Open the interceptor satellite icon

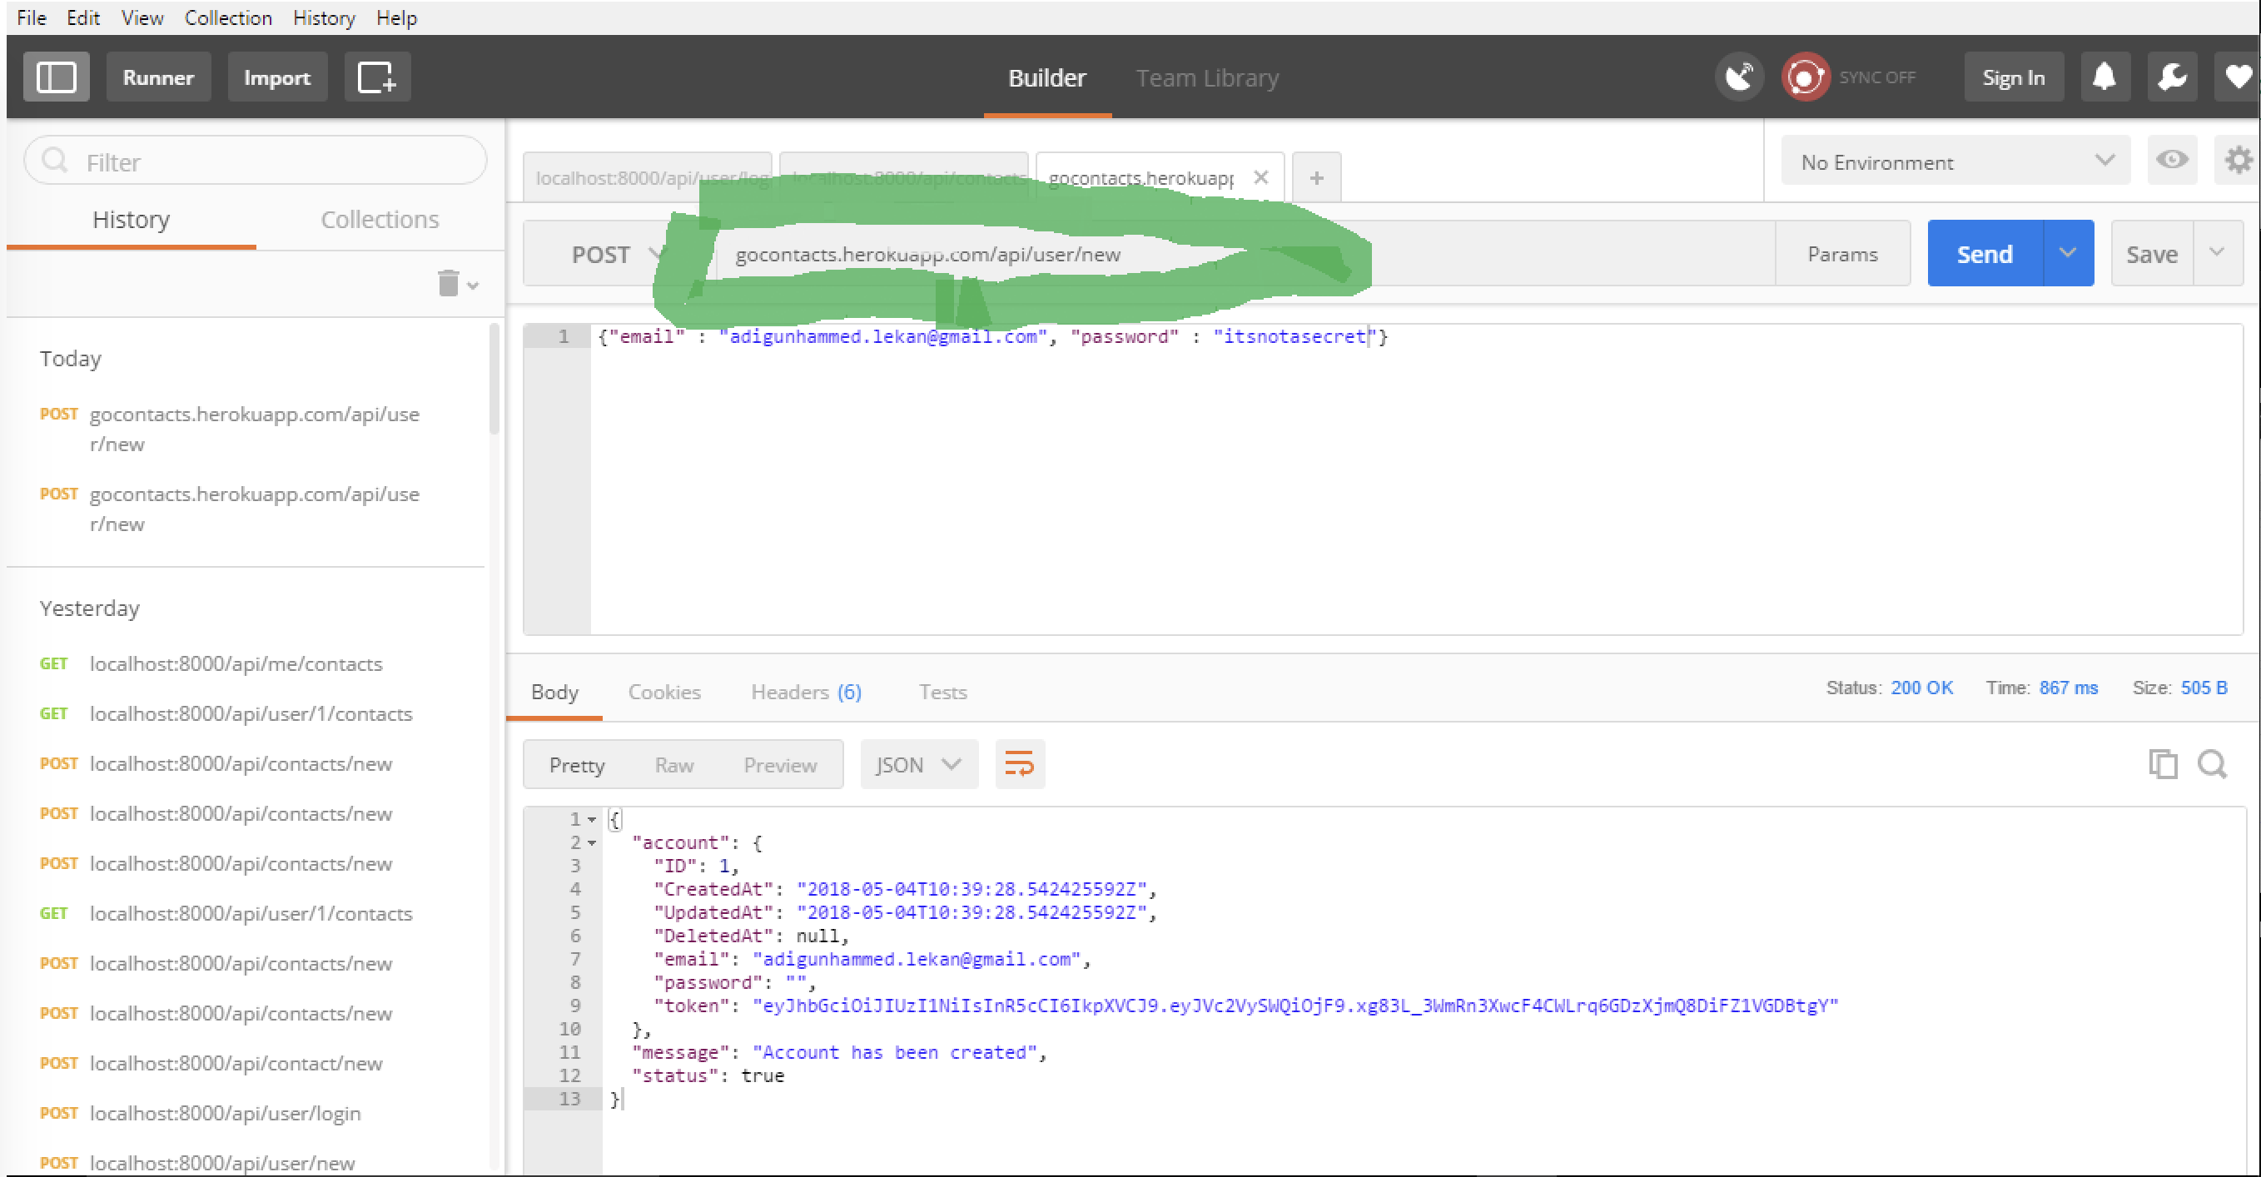1739,77
